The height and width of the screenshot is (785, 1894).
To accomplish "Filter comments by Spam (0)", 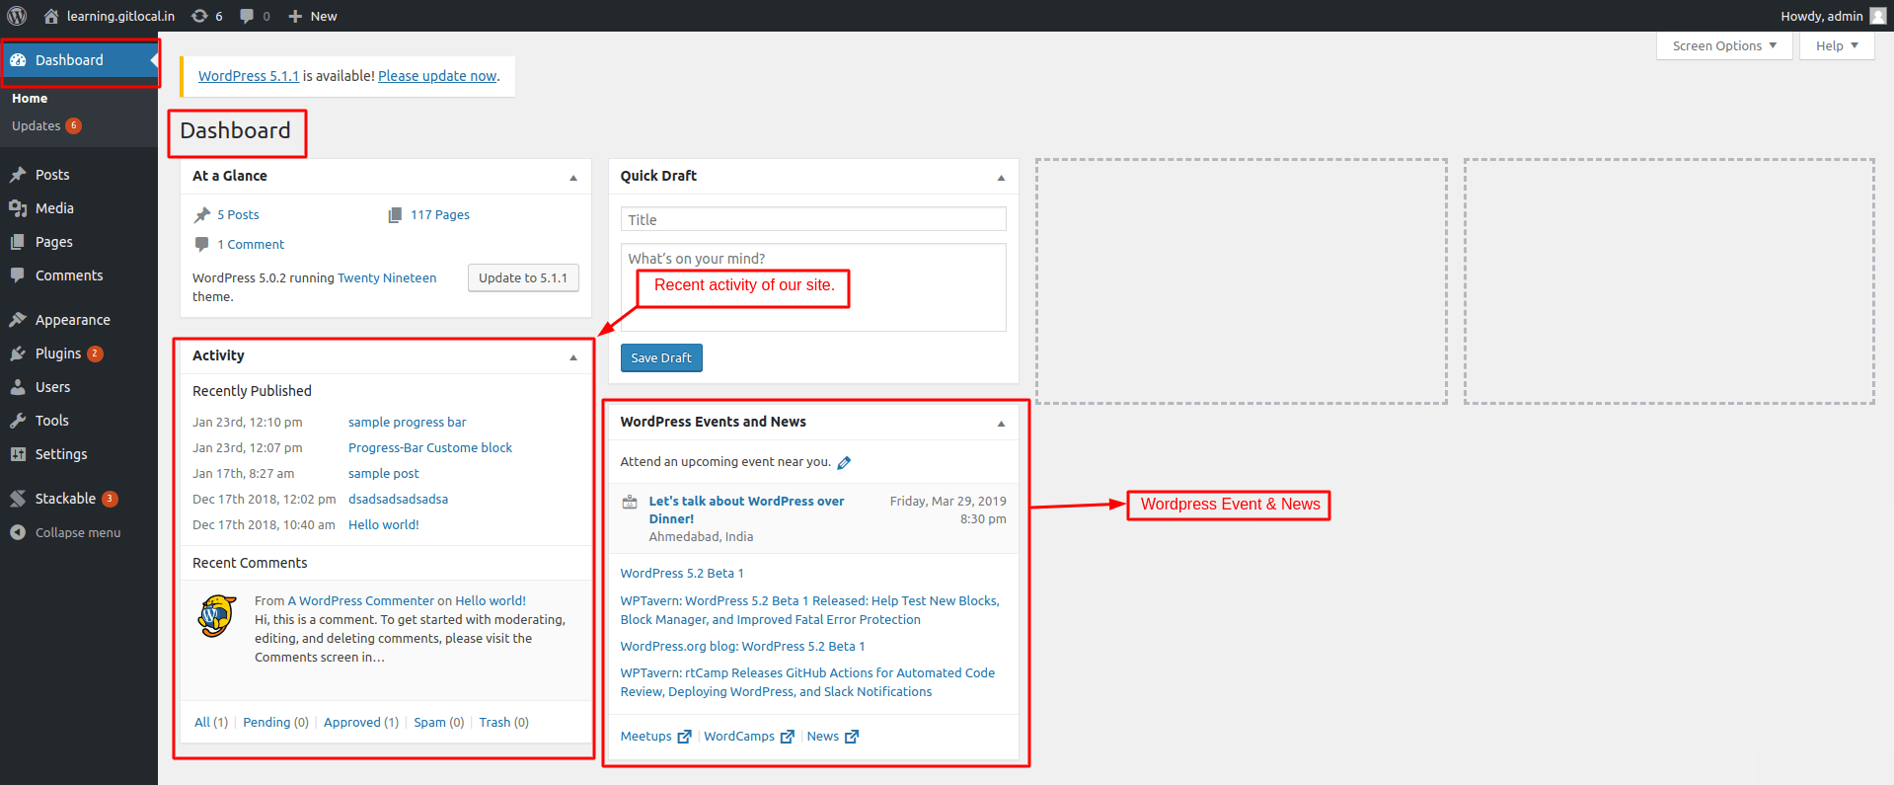I will click(x=439, y=723).
